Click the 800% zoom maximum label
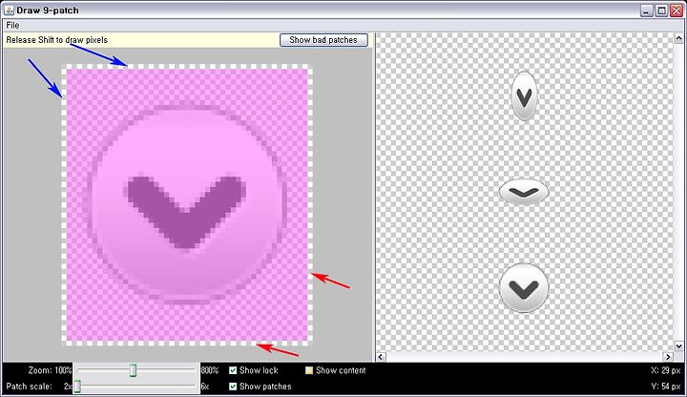Screen dimensions: 687x397 tap(210, 370)
